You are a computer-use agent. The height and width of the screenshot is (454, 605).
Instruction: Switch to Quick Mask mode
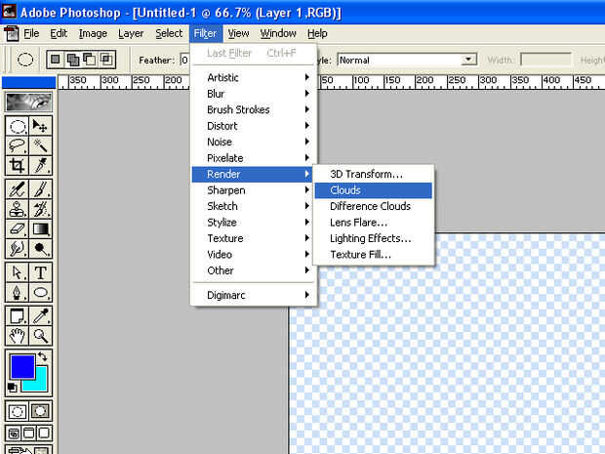click(x=40, y=412)
